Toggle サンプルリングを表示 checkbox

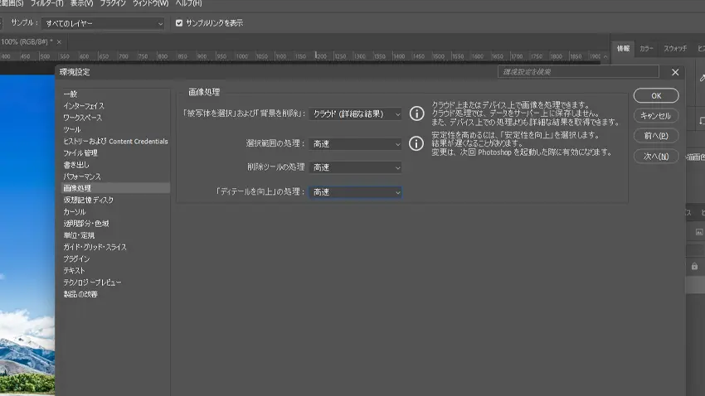(x=179, y=23)
